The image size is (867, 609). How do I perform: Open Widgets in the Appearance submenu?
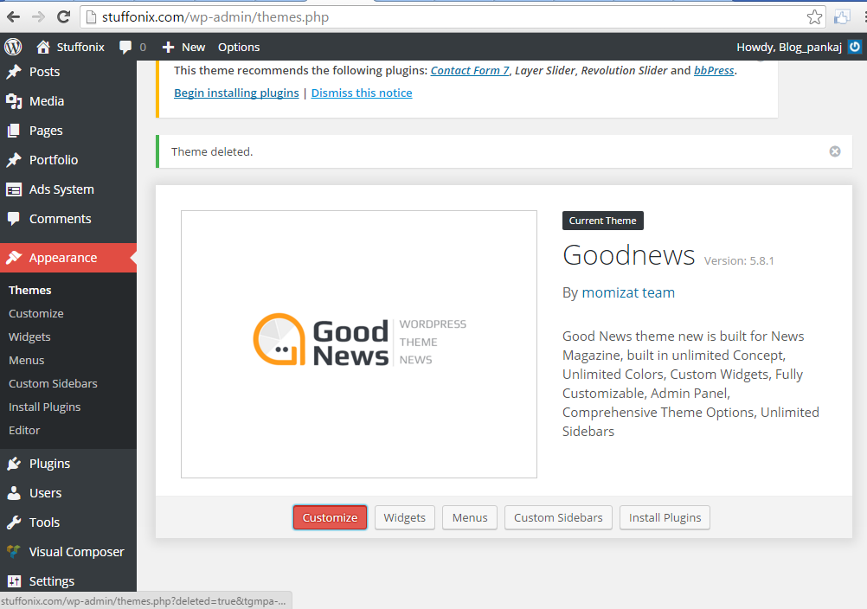(29, 337)
